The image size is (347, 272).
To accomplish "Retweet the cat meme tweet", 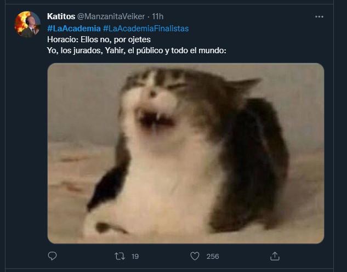I will tap(119, 256).
